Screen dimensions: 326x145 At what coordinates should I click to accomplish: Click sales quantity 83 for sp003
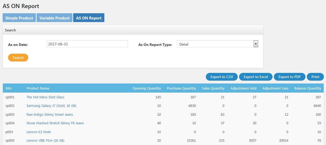[x=222, y=114]
